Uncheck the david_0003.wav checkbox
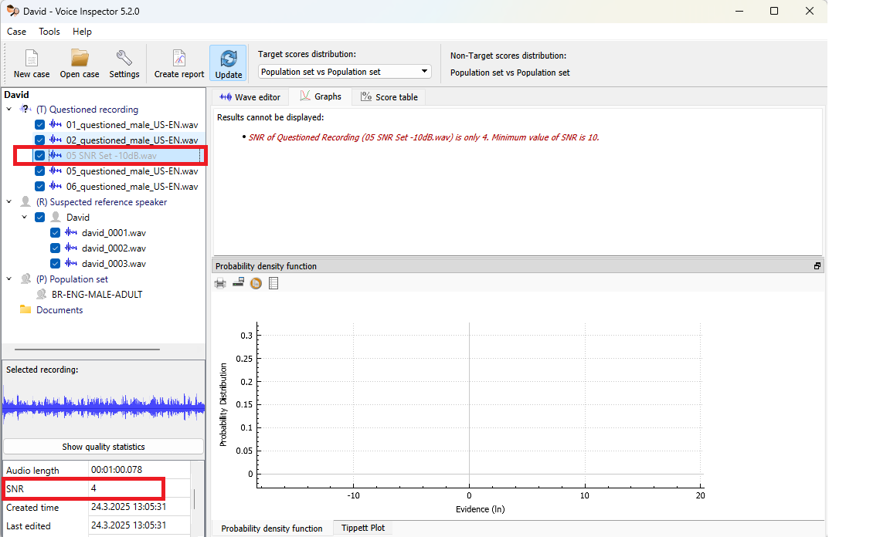The image size is (890, 537). pyautogui.click(x=55, y=263)
